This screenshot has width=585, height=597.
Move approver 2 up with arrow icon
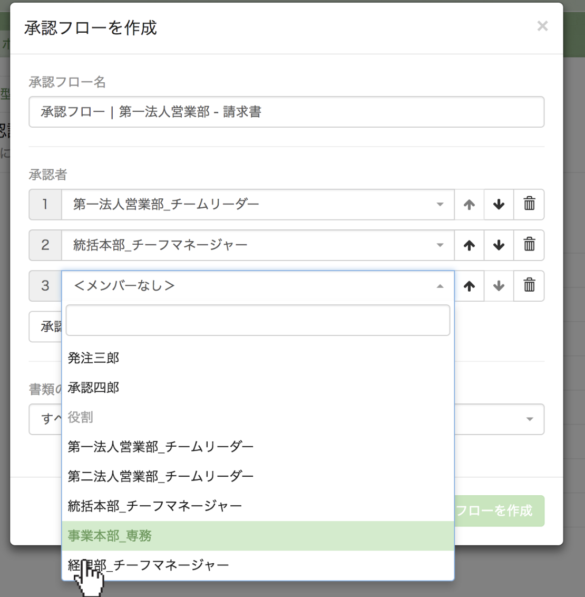tap(469, 245)
